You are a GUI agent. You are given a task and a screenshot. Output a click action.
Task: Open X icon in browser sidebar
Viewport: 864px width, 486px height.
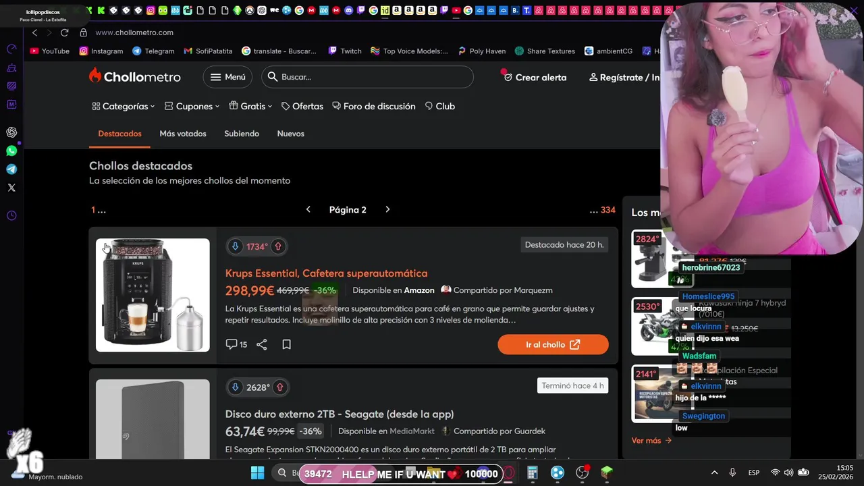[11, 188]
